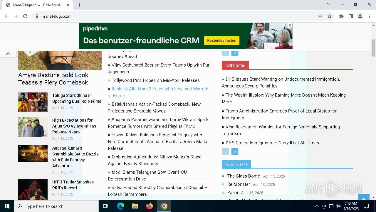Read Visa Revocation Warning article
Image resolution: width=376 pixels, height=212 pixels.
pyautogui.click(x=281, y=130)
